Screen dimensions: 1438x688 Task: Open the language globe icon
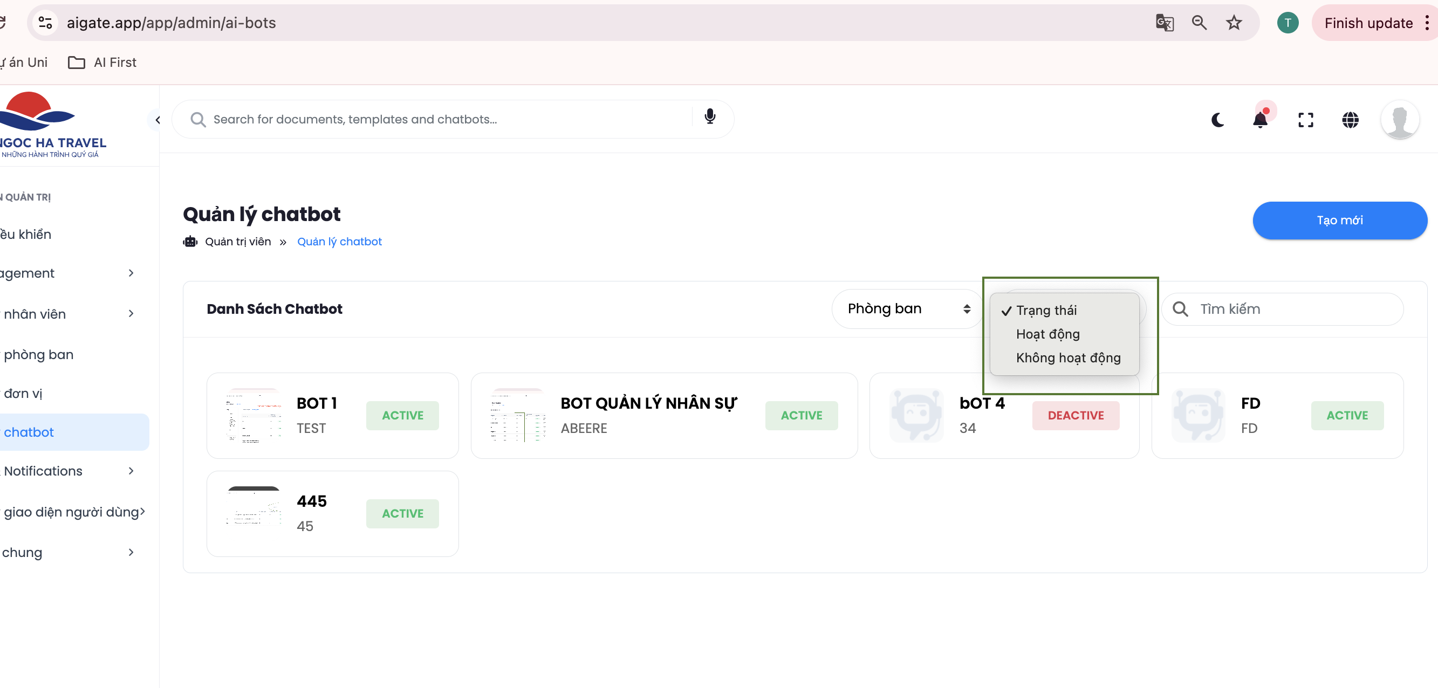1350,120
